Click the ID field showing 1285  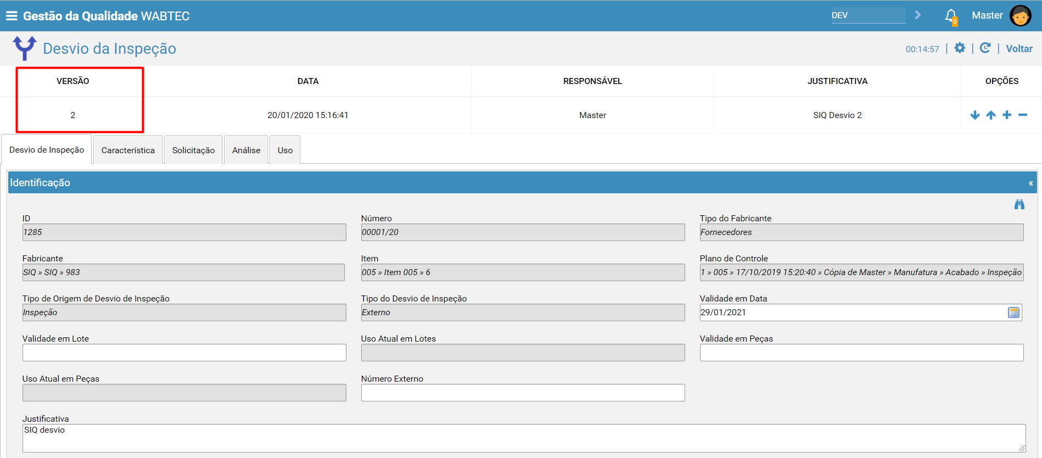pyautogui.click(x=184, y=232)
